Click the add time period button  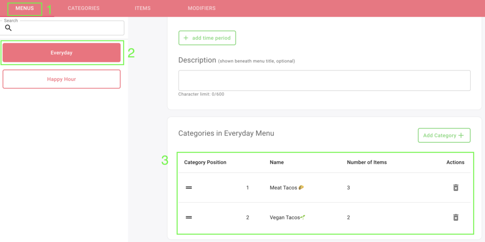[207, 38]
